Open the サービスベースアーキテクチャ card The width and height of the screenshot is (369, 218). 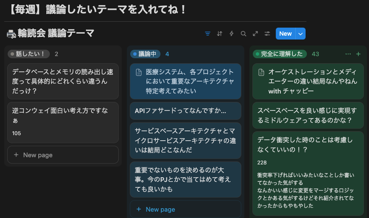[186, 141]
